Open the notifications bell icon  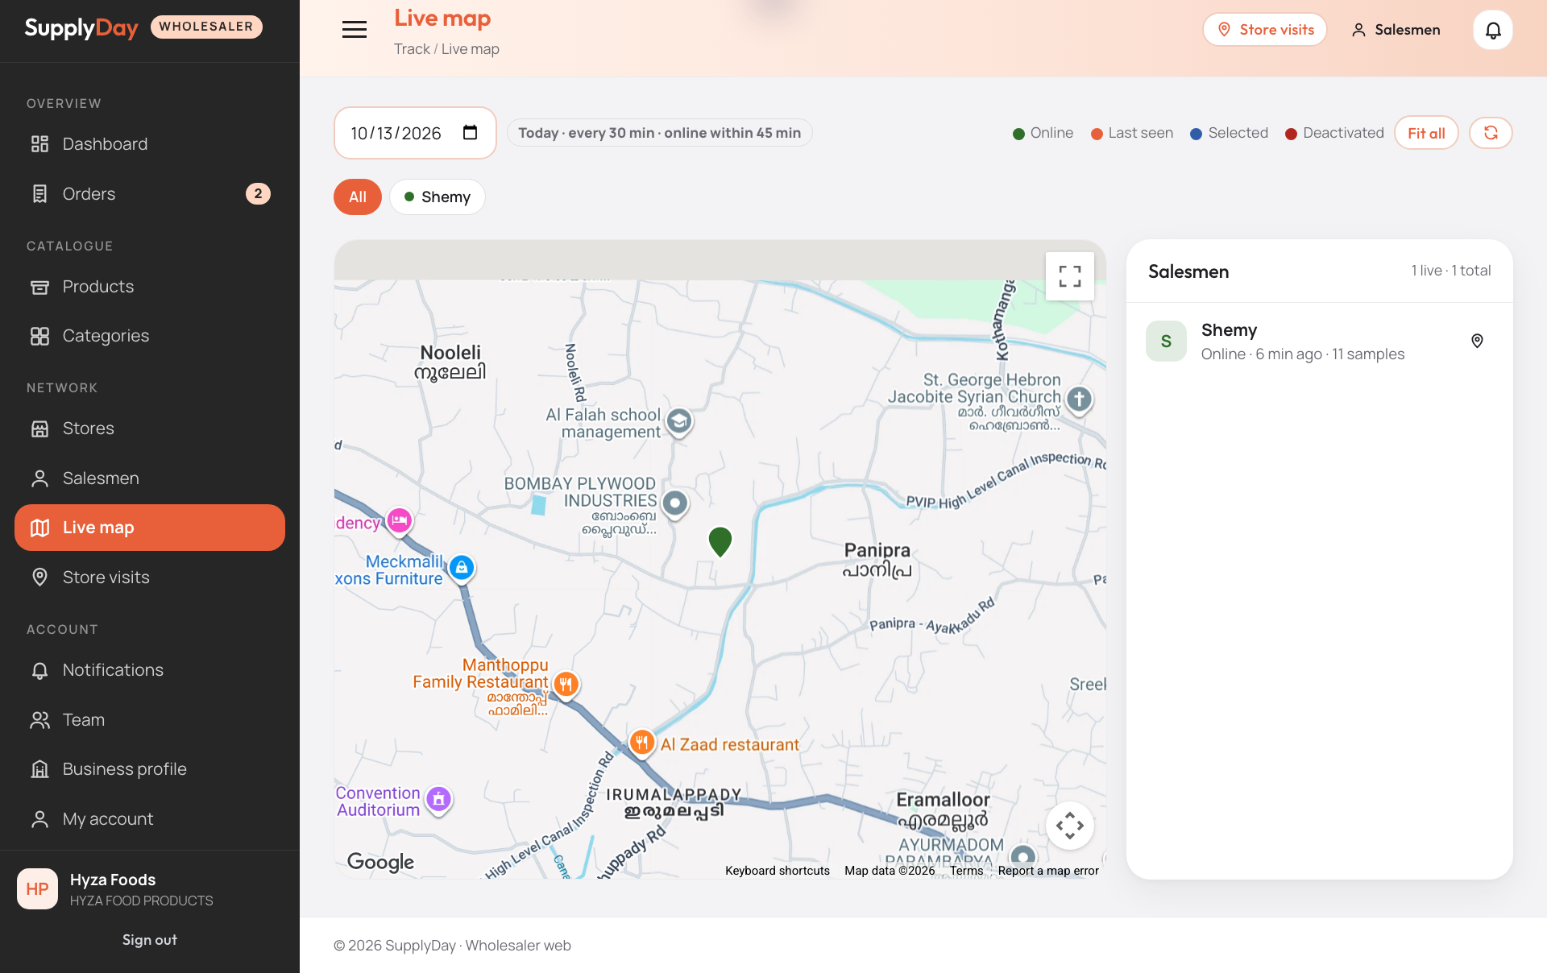tap(1493, 30)
